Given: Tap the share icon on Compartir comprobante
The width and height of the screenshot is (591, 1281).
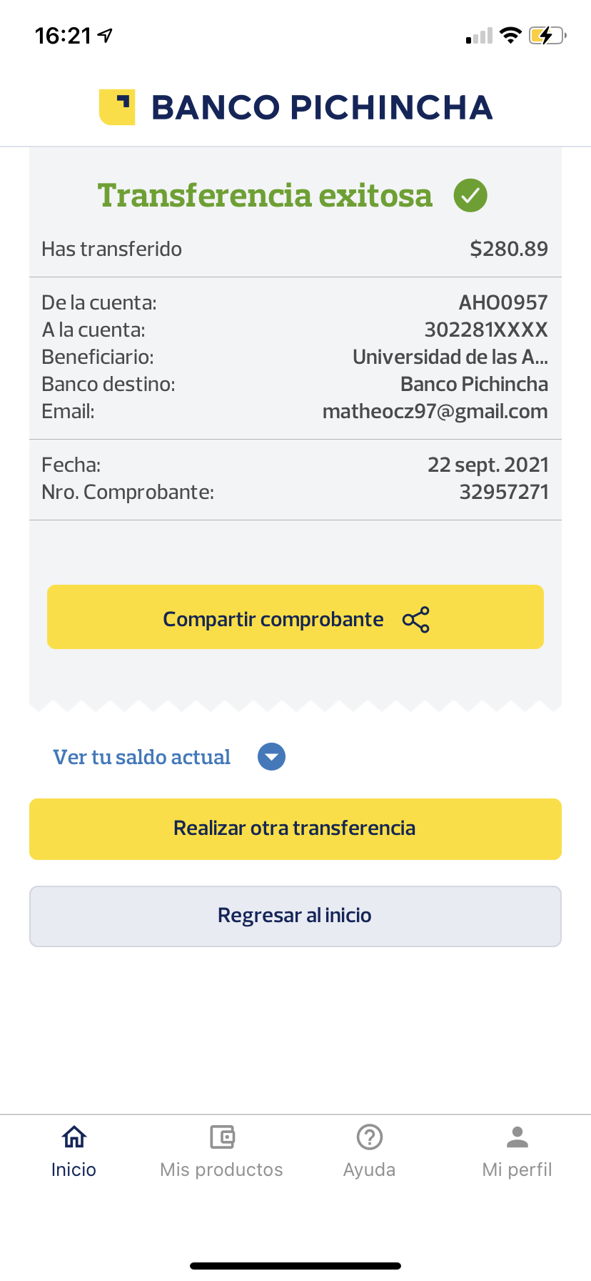Looking at the screenshot, I should (x=416, y=619).
